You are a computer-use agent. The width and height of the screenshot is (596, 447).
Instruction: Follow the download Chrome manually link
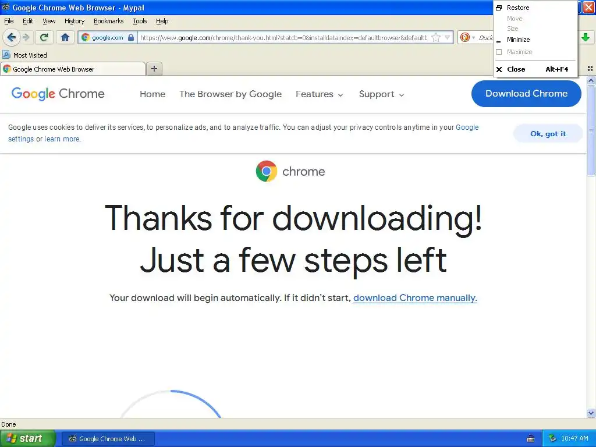pyautogui.click(x=415, y=297)
